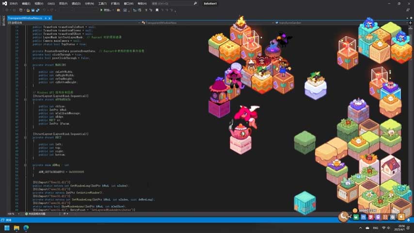Open the red shop icon in game toolbar
Viewport: 414px width, 233px height.
(371, 217)
